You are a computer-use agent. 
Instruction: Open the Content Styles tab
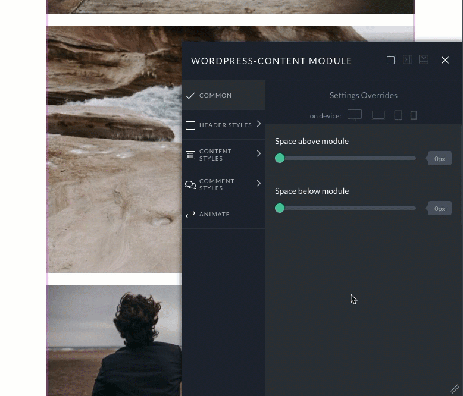tap(223, 155)
